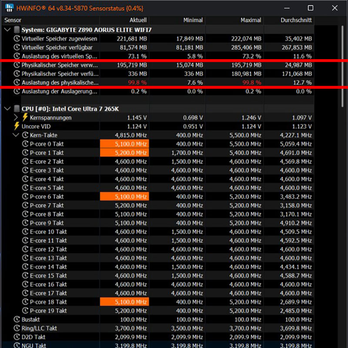Viewport: 348px width, 348px height.
Task: Collapse the Kern-Takte group
Action: point(16,135)
